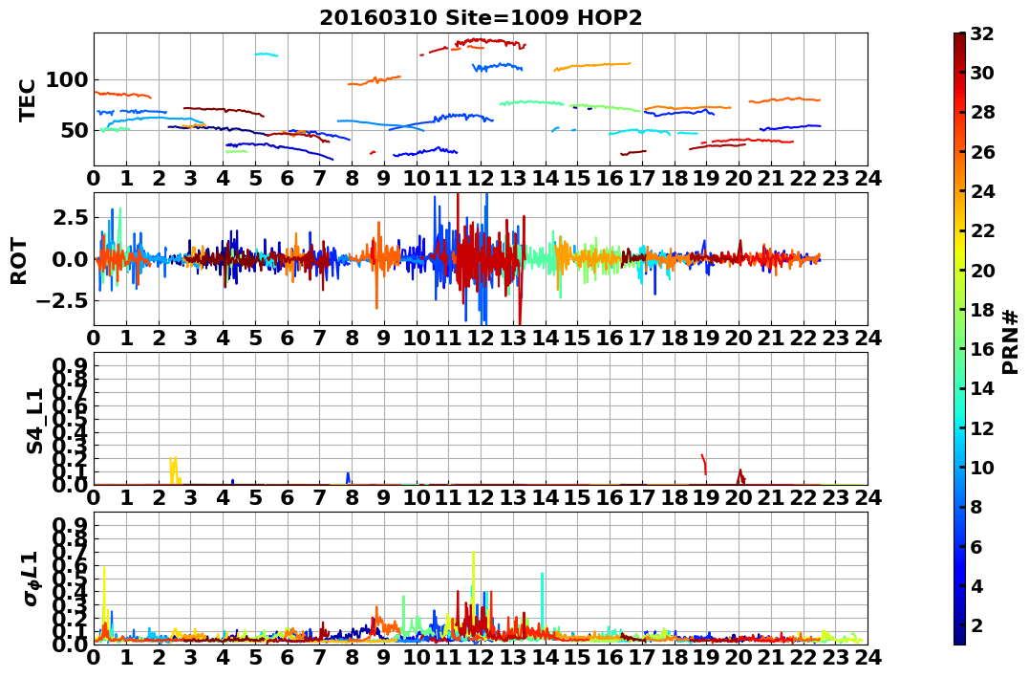Click the 2.5 tick on ROT axis
Screen dimensions: 1029x678
(70, 217)
